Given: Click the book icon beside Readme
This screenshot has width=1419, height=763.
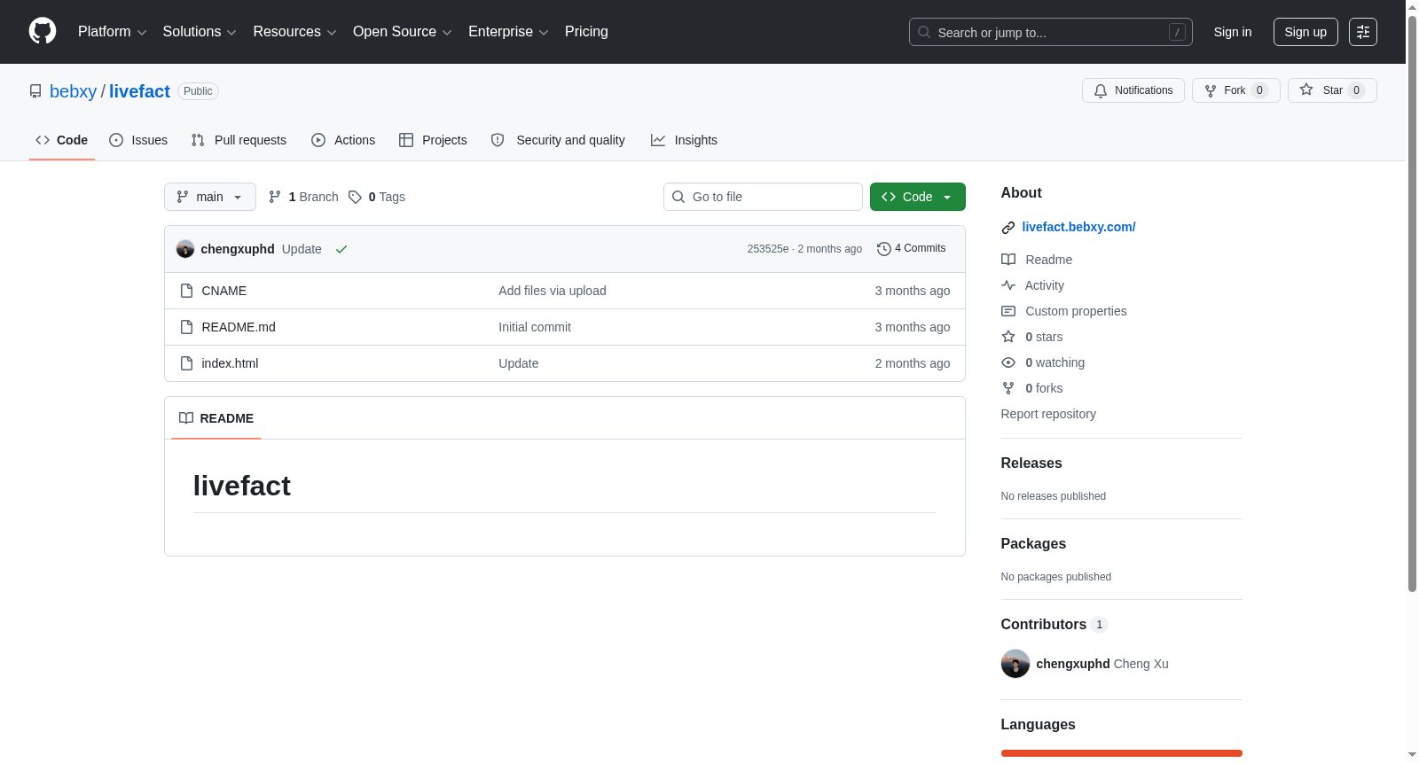Looking at the screenshot, I should (1008, 260).
